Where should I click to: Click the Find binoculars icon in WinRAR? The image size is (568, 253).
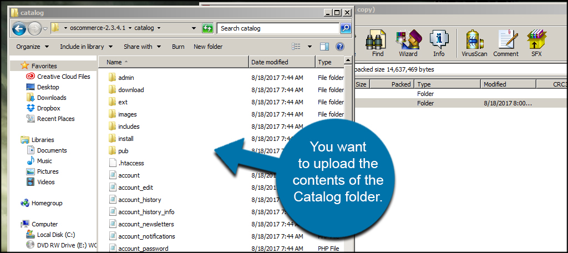(x=377, y=43)
